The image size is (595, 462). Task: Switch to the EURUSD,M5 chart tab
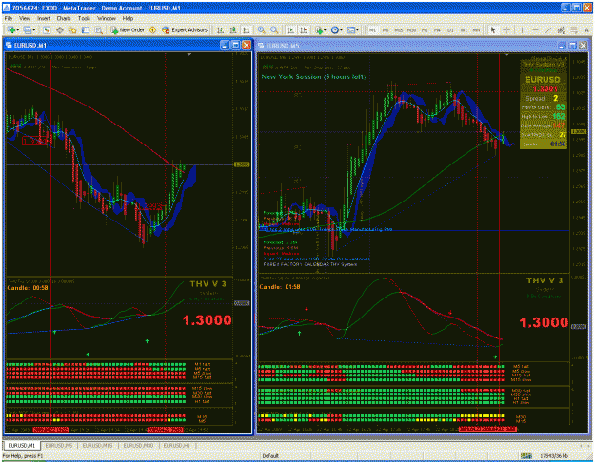coord(59,445)
